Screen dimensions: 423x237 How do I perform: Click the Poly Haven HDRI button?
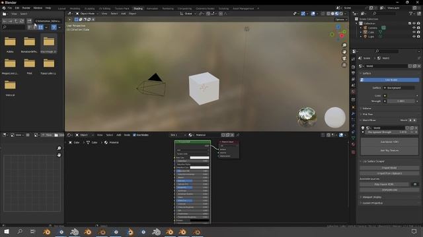pos(384,184)
